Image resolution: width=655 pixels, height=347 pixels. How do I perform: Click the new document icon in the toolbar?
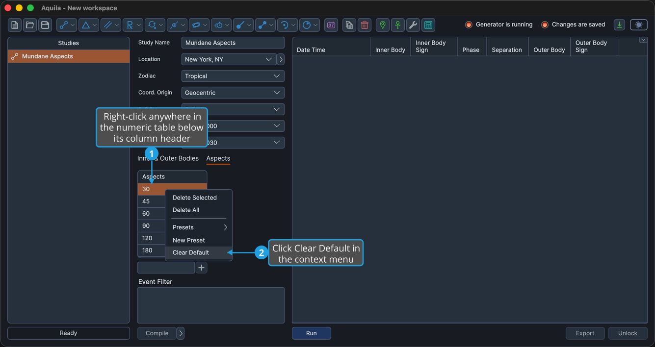(15, 25)
